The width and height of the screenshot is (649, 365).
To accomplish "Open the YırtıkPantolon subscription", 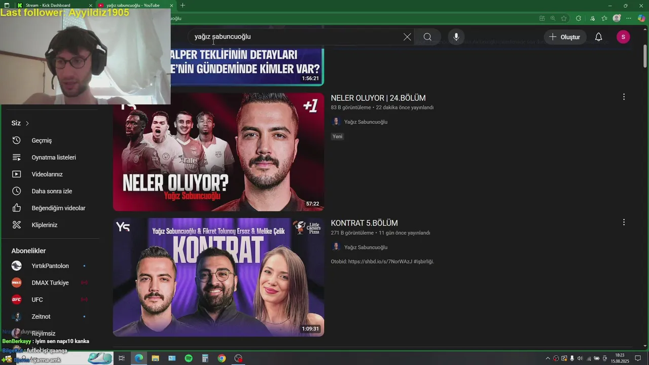I will click(x=51, y=266).
